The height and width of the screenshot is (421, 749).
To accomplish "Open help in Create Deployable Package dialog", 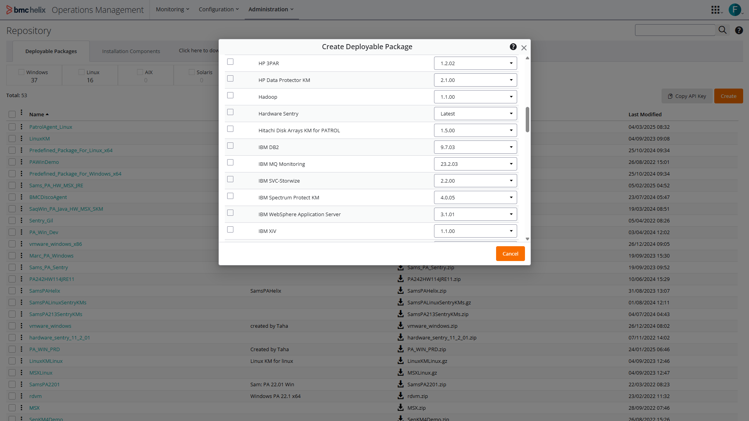I will 513,47.
